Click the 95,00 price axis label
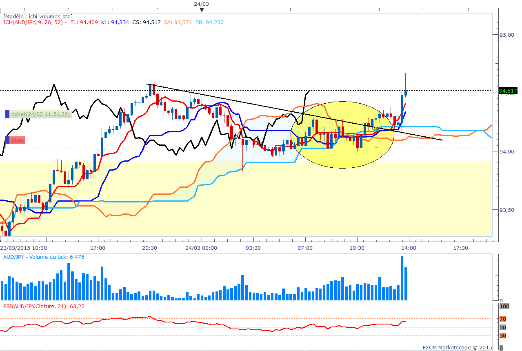Screen dimensions: 522x351 [507, 35]
